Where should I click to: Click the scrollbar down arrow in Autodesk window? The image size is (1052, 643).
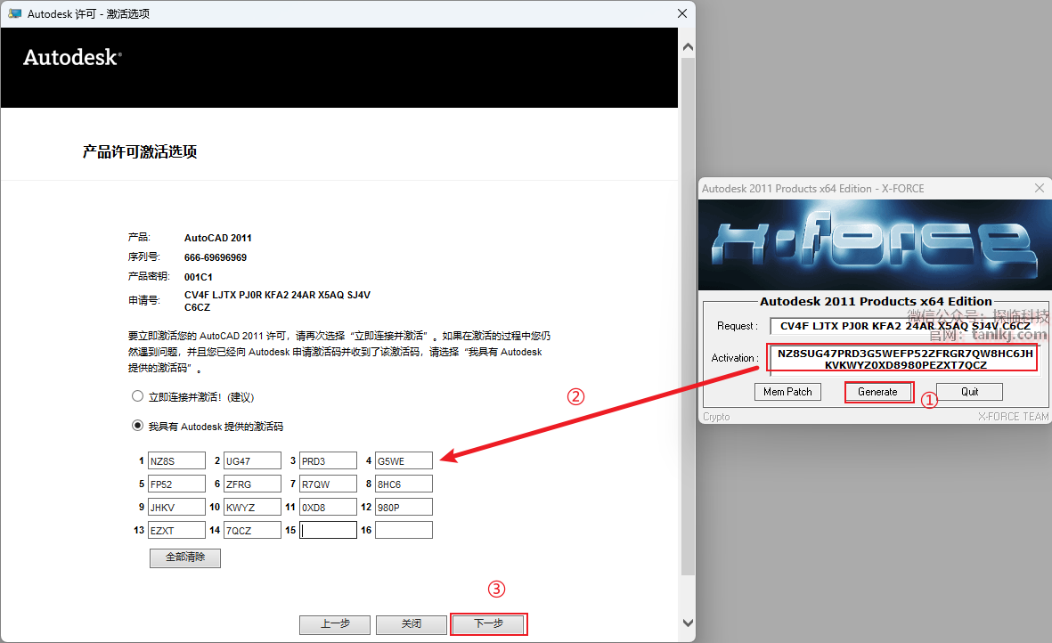coord(688,623)
